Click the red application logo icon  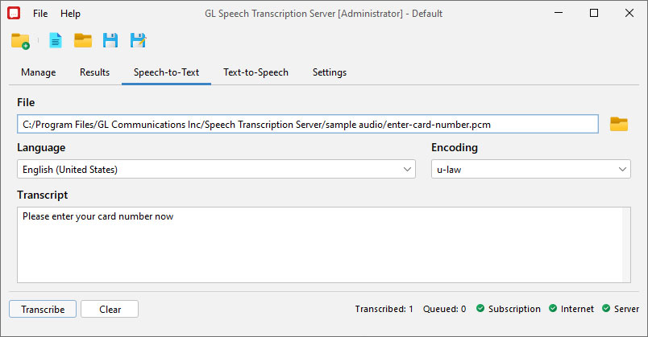point(14,13)
